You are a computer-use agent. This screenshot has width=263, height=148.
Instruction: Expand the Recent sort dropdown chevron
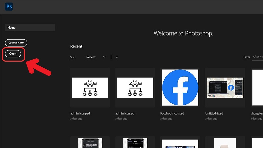[x=104, y=57]
